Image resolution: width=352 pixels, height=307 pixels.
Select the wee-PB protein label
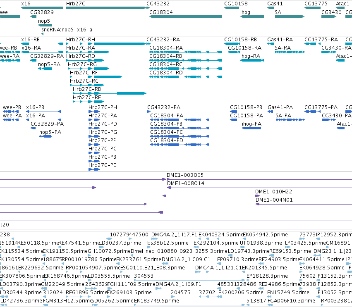[12, 107]
